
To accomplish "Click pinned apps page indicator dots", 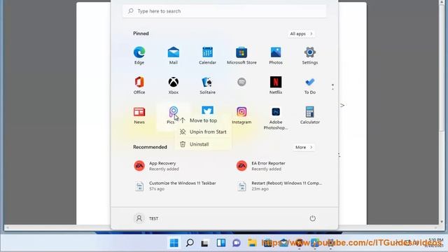I will click(332, 87).
